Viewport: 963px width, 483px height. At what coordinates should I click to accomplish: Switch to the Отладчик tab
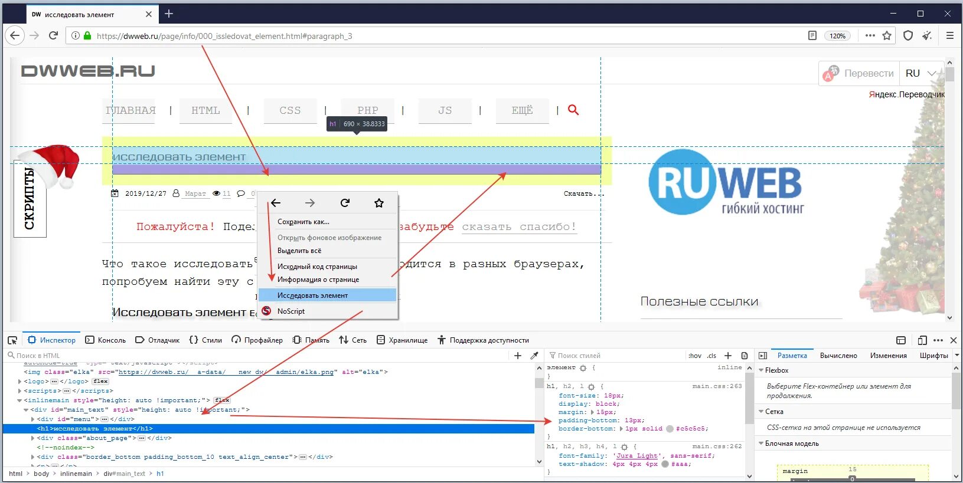click(158, 340)
